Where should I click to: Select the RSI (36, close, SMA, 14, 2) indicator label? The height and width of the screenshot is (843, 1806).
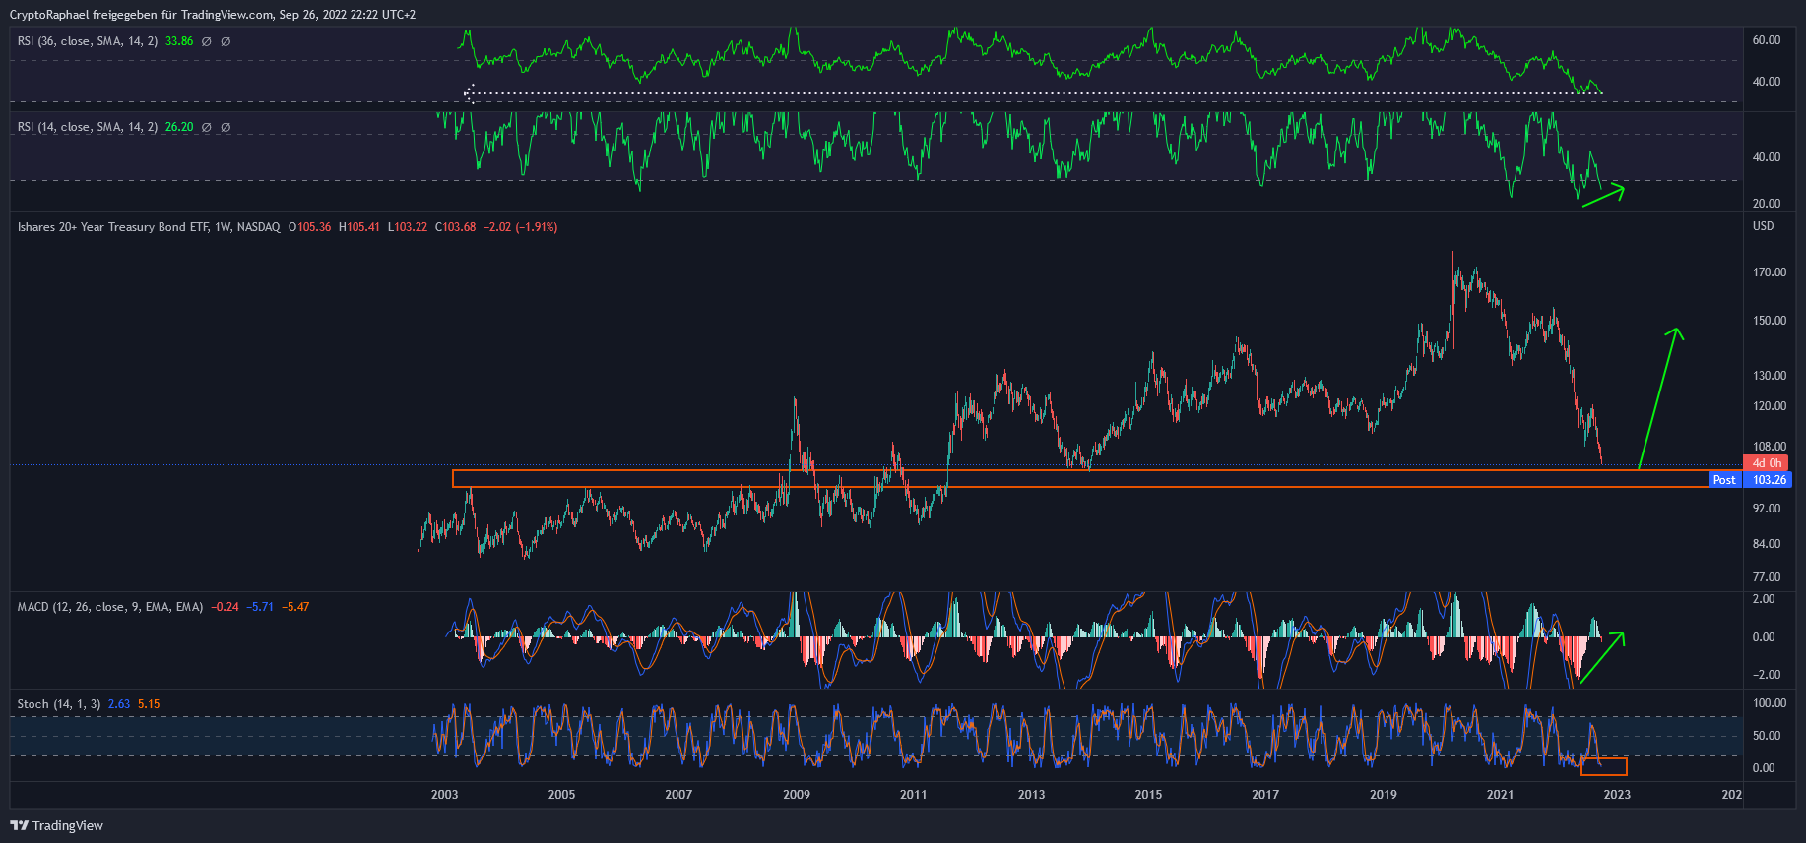(x=88, y=41)
